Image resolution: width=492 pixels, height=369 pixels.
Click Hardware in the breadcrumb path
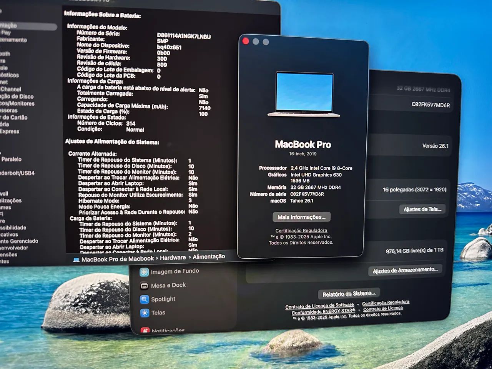(x=172, y=257)
